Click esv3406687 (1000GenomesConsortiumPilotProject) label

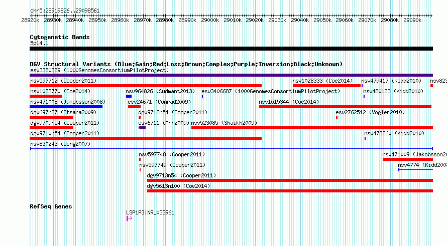(x=271, y=91)
